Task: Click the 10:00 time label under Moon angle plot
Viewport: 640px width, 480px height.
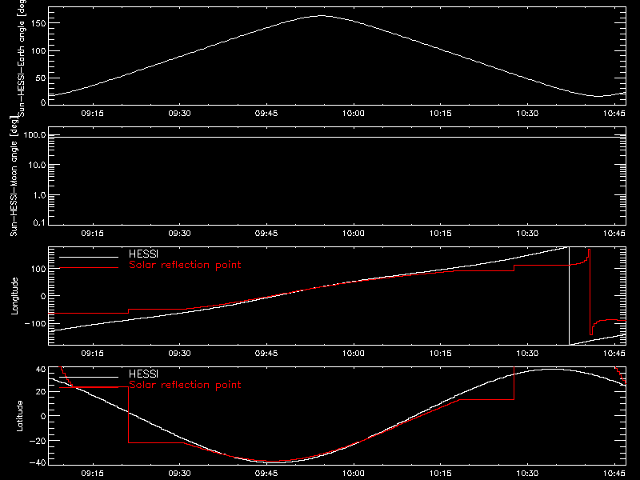Action: point(354,234)
